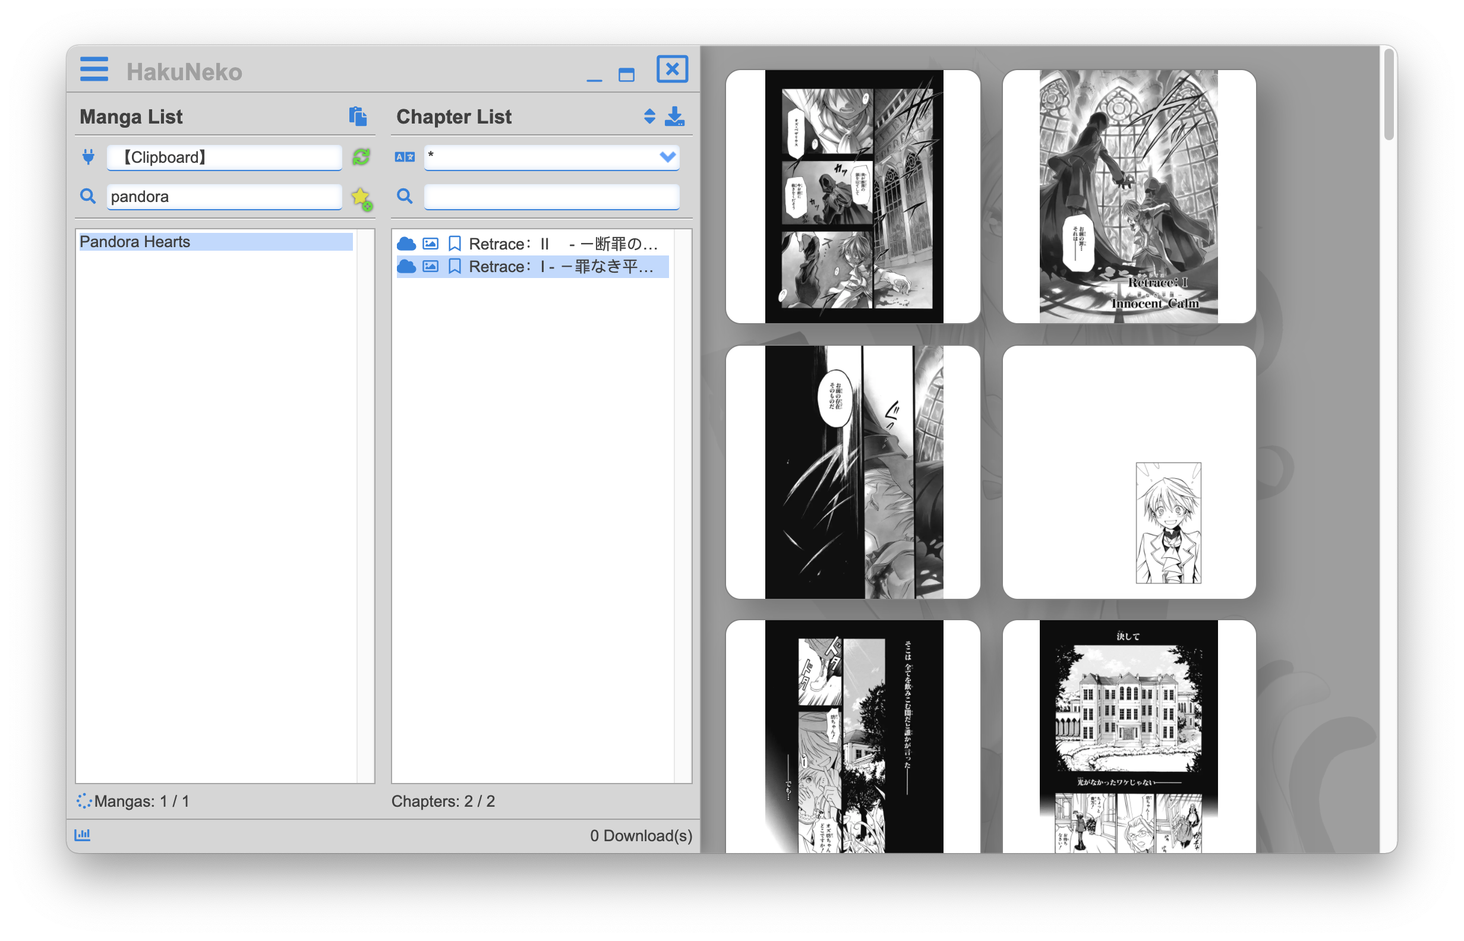Click the green refresh manga list icon
Image resolution: width=1464 pixels, height=941 pixels.
361,157
